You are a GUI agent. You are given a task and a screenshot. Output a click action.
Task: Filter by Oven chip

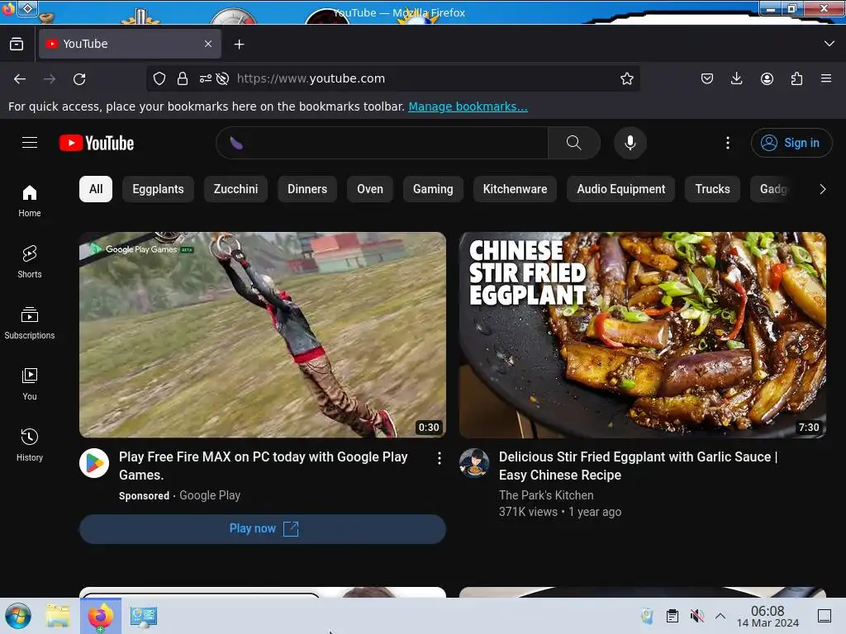(x=370, y=189)
